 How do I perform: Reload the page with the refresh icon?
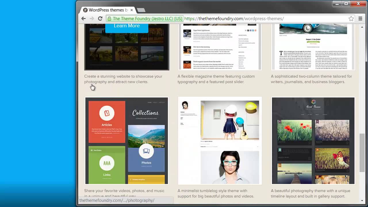click(x=100, y=18)
